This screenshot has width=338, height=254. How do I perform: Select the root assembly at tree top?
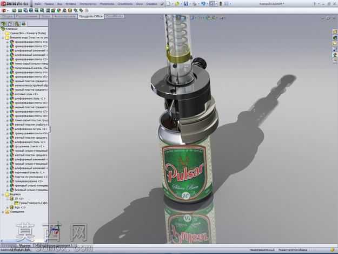9,29
